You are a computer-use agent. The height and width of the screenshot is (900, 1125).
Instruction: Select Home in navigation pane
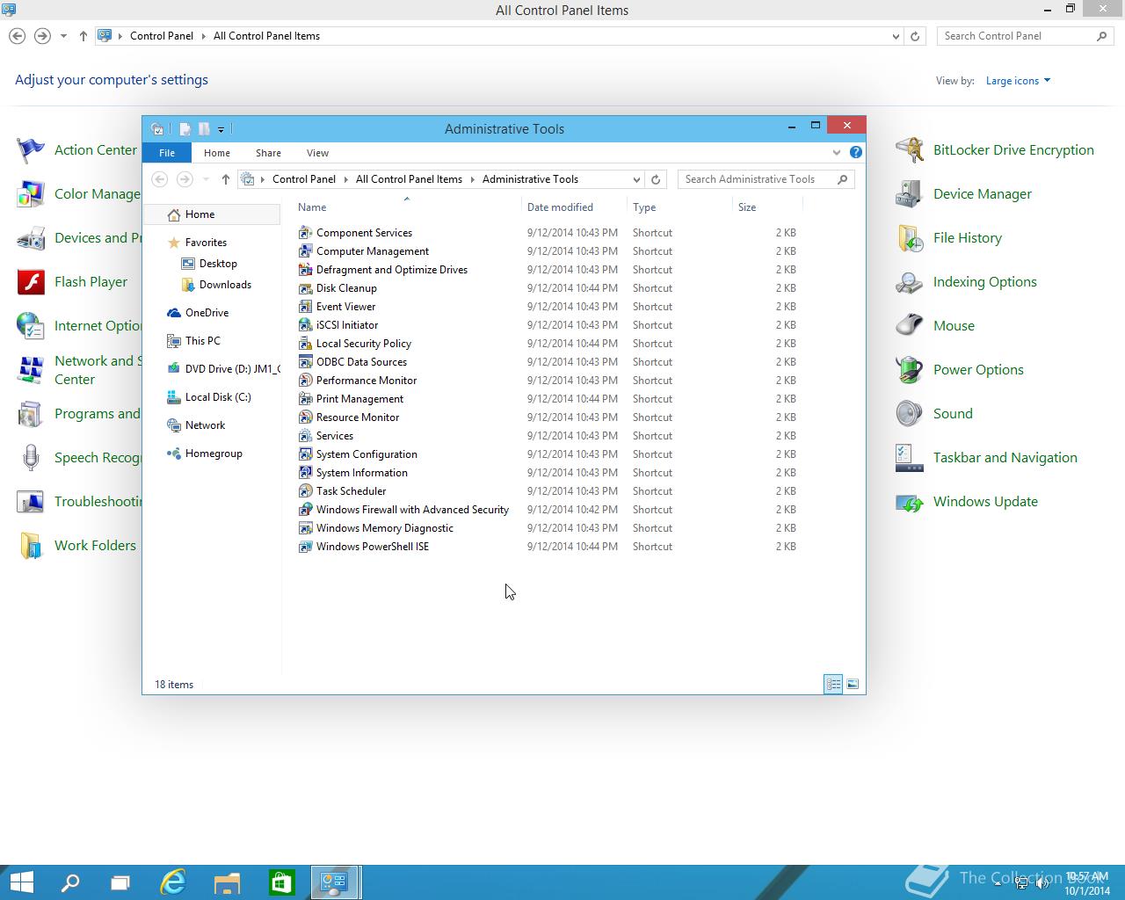point(211,214)
